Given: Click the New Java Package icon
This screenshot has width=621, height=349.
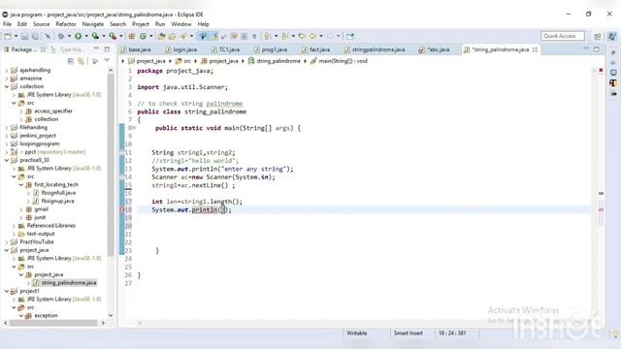Looking at the screenshot, I should pos(132,36).
